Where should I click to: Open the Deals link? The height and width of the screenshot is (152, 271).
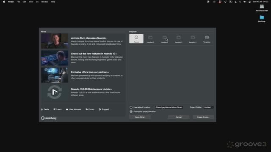[45, 109]
